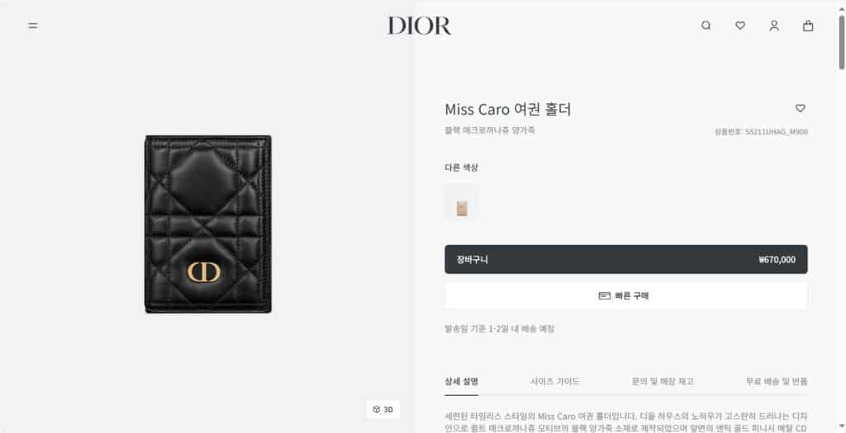The image size is (846, 433).
Task: Select the beige color variant
Action: pyautogui.click(x=462, y=203)
